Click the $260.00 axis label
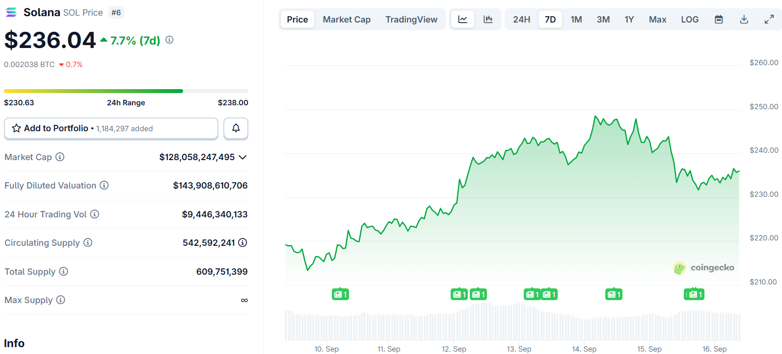Image resolution: width=782 pixels, height=354 pixels. pyautogui.click(x=764, y=63)
